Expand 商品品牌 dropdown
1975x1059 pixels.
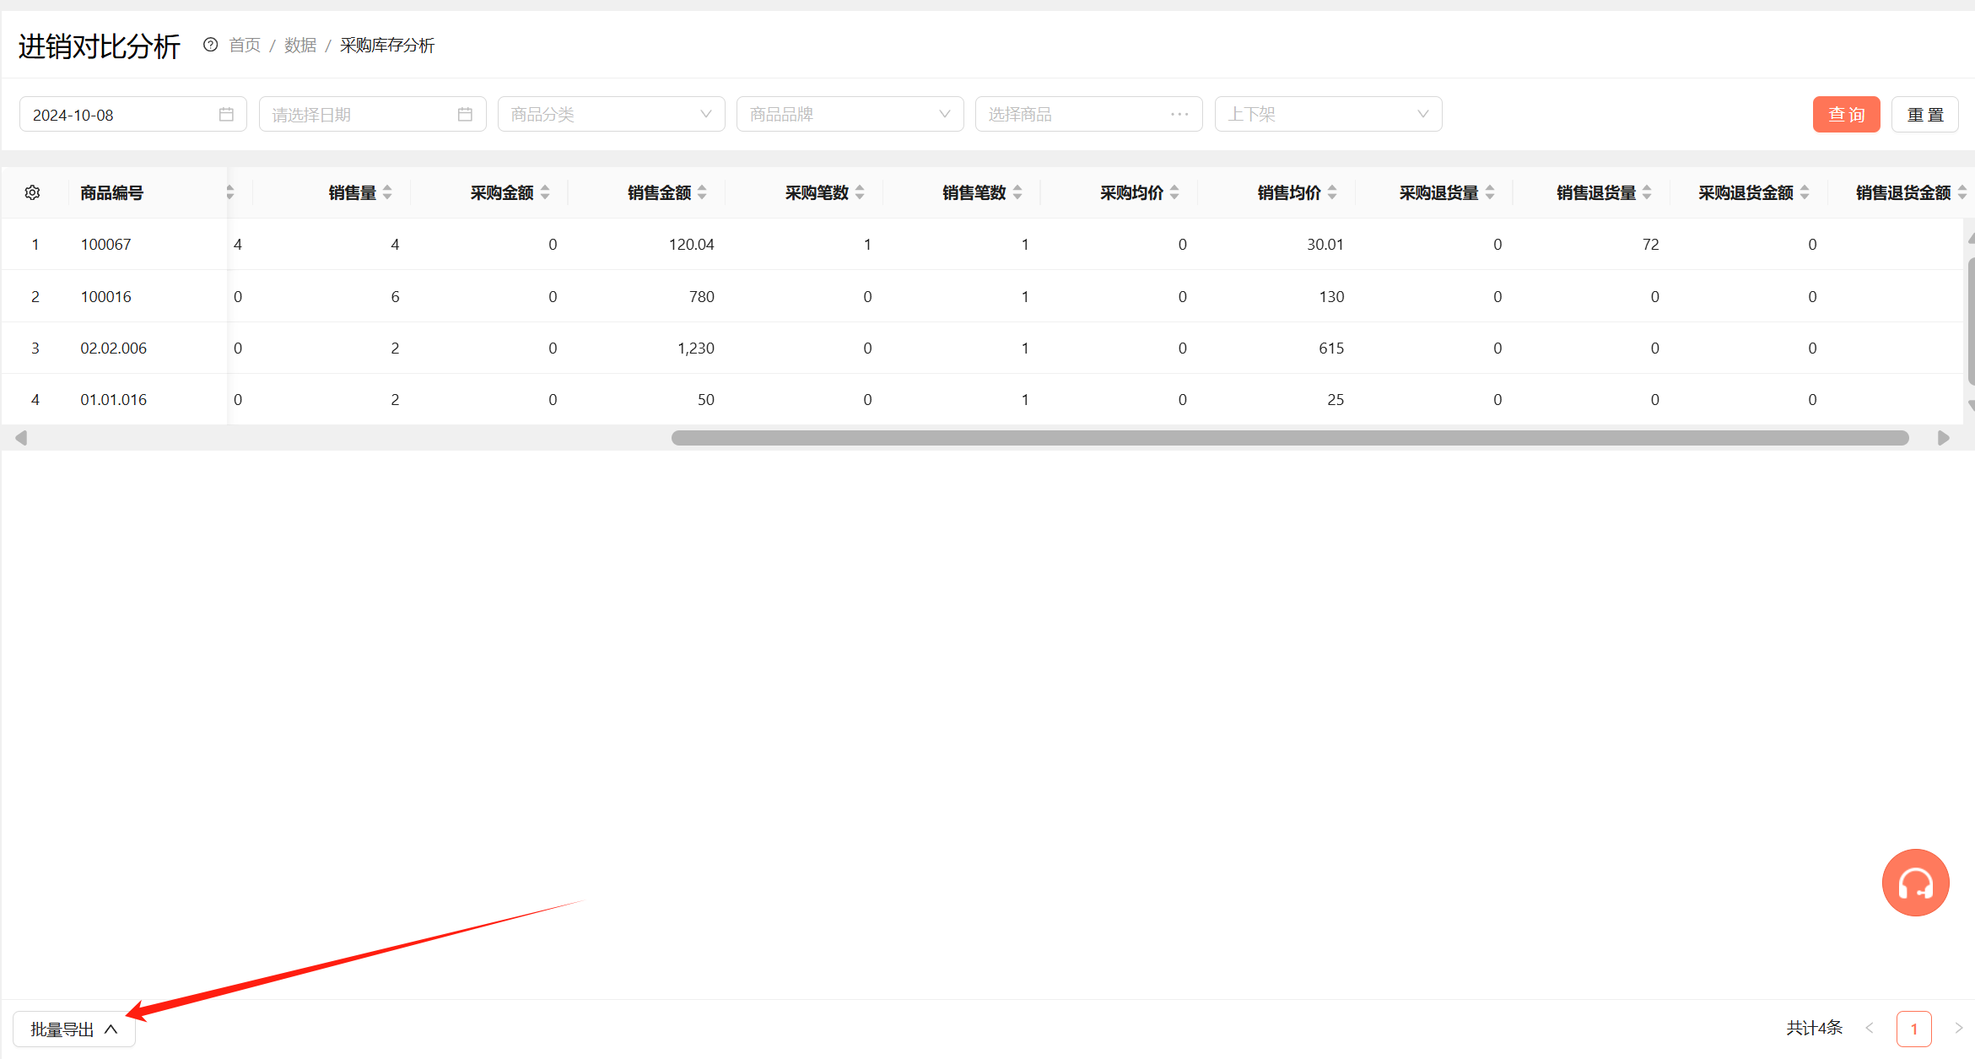pos(850,115)
